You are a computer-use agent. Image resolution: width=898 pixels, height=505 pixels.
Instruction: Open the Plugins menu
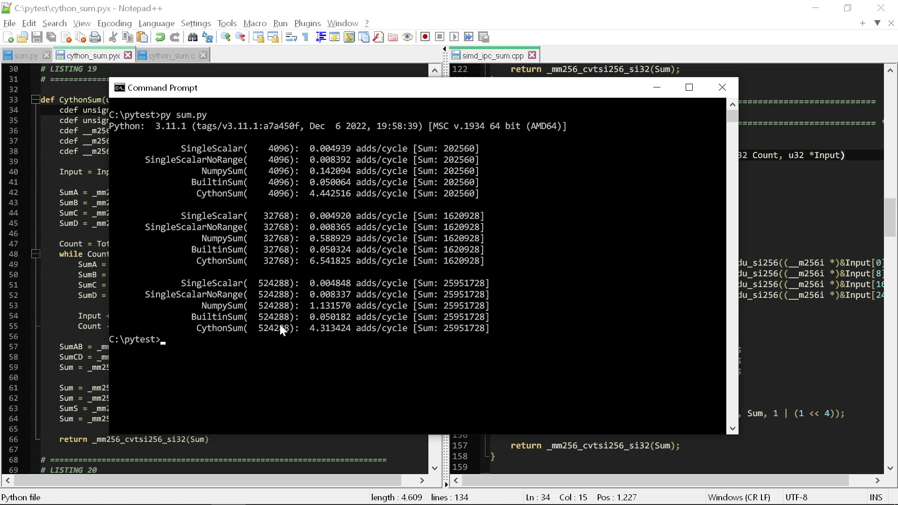(x=307, y=23)
